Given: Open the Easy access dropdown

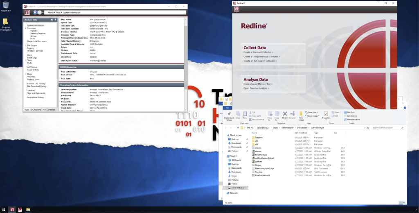Looking at the screenshot, I should (x=312, y=116).
